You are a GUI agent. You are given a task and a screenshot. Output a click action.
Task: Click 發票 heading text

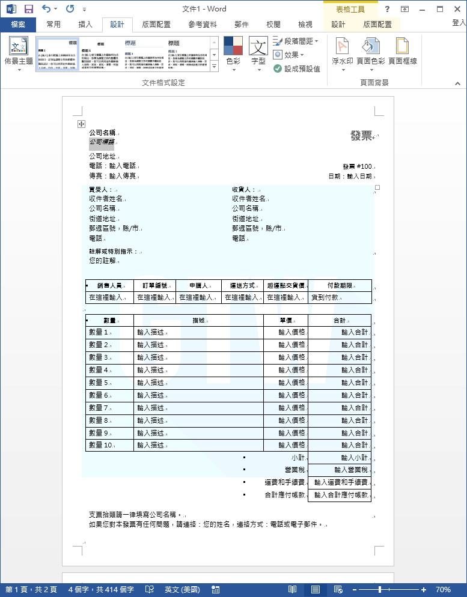361,135
